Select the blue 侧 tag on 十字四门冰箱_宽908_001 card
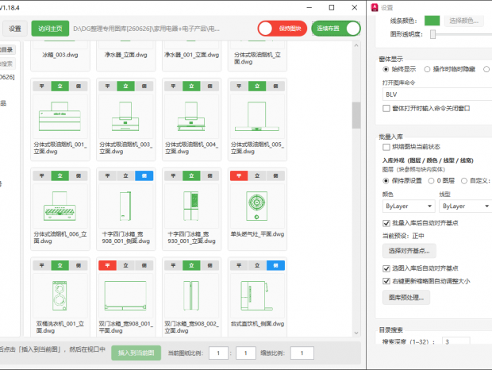 point(144,175)
